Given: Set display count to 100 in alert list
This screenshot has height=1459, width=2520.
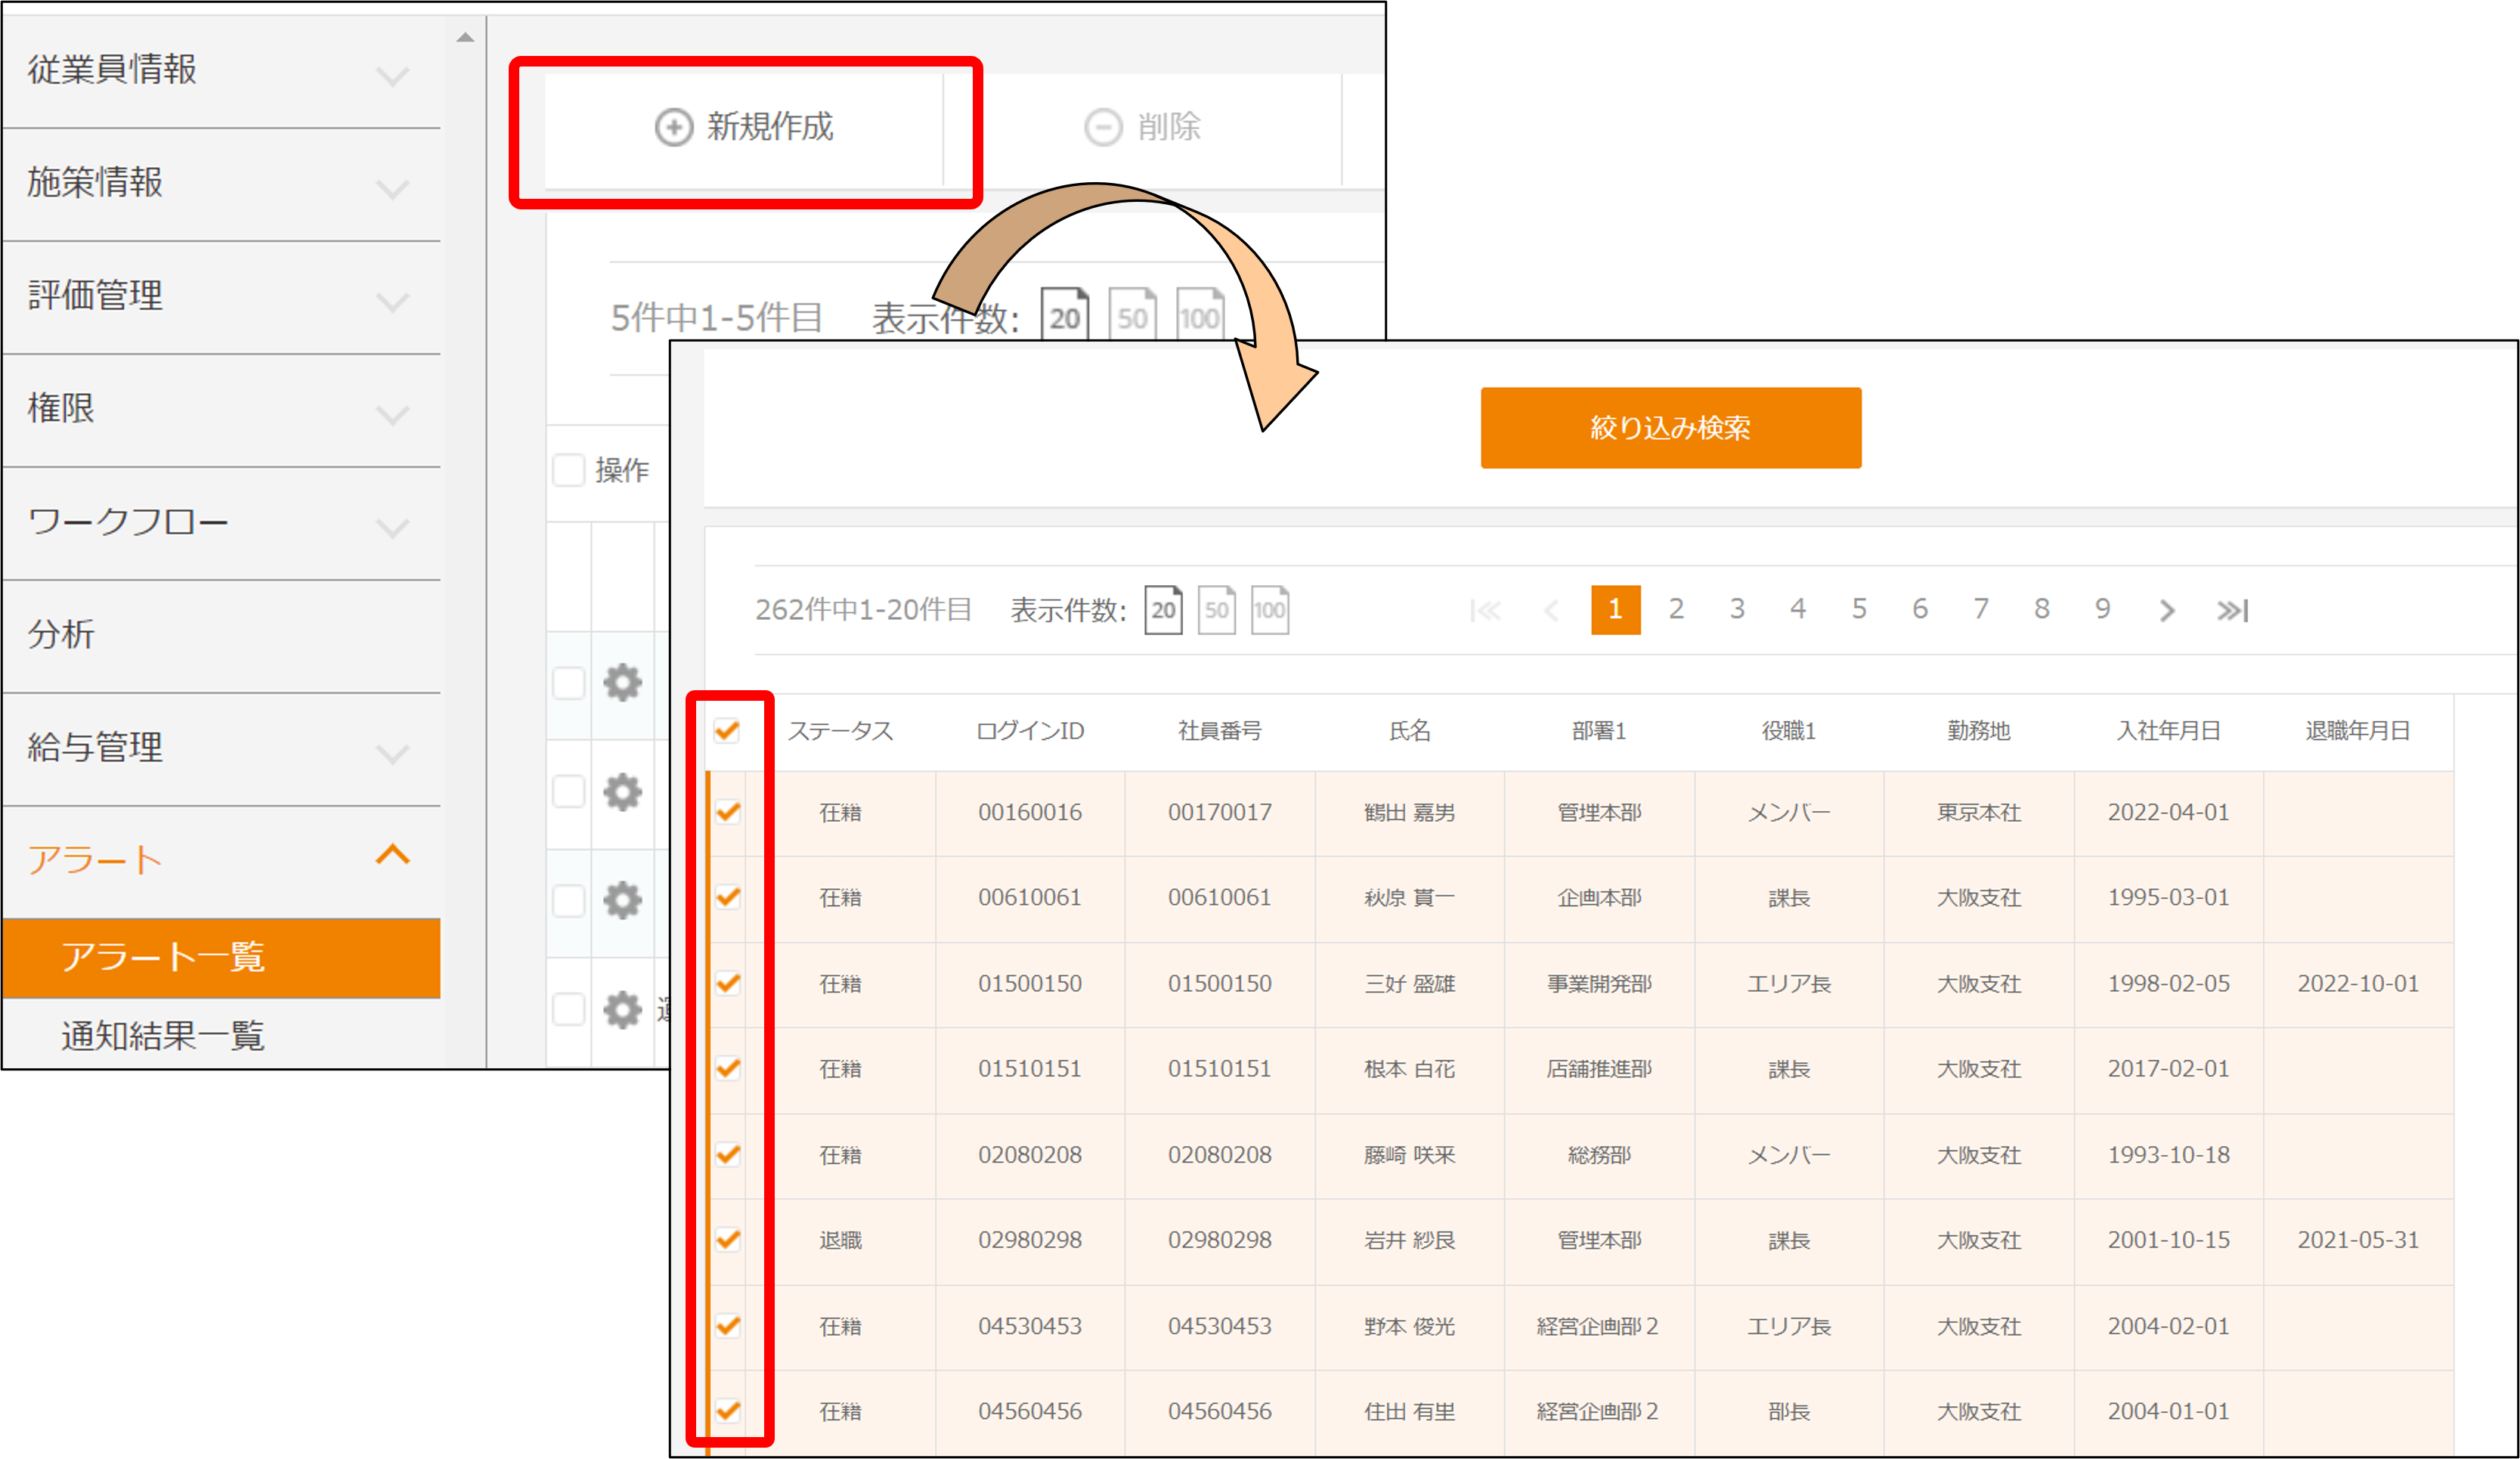Looking at the screenshot, I should [x=1199, y=315].
